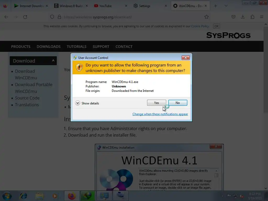Screen dimensions: 268x201
Task: Open Source Code sidebar link
Action: point(27,98)
